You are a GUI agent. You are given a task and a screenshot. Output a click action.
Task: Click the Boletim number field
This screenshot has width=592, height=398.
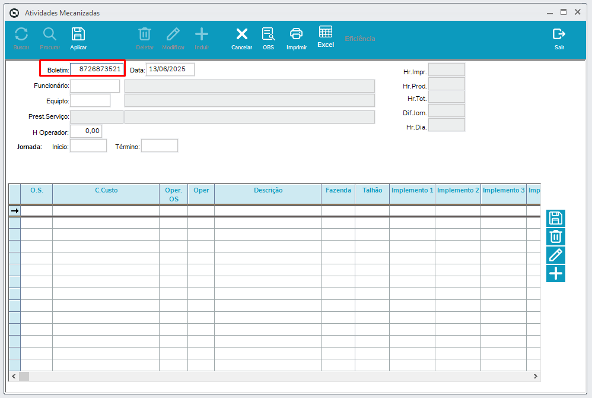(x=97, y=69)
